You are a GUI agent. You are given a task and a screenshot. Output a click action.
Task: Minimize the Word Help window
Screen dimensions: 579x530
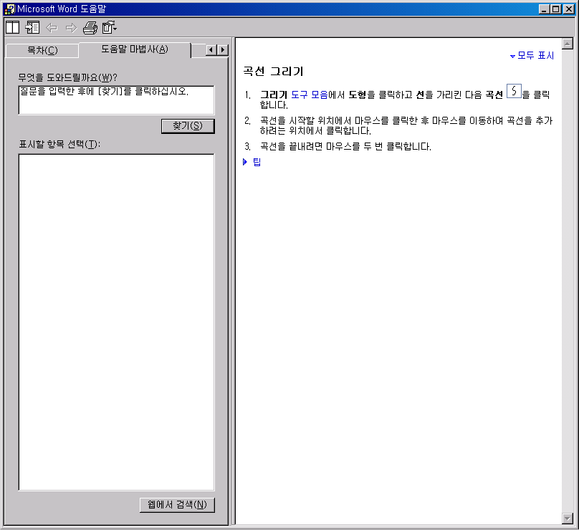[x=544, y=9]
